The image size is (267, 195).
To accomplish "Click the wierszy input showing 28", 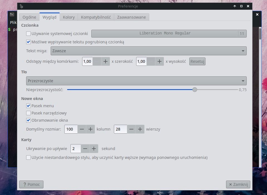I will coord(120,129).
